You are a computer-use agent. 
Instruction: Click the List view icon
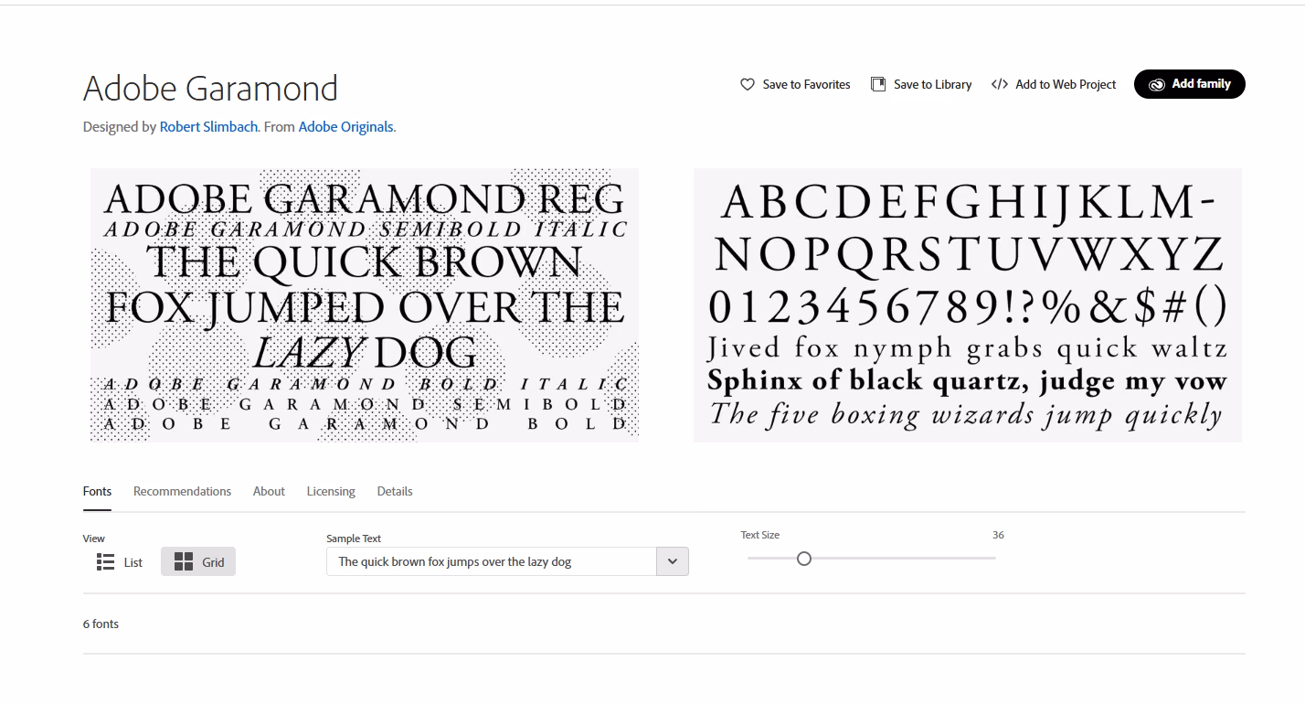(x=105, y=561)
